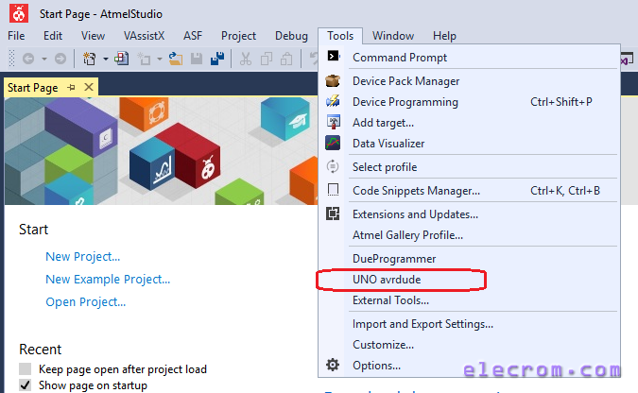Click the Atmel Studio ladybug logo icon
The width and height of the screenshot is (638, 393).
coord(19,13)
